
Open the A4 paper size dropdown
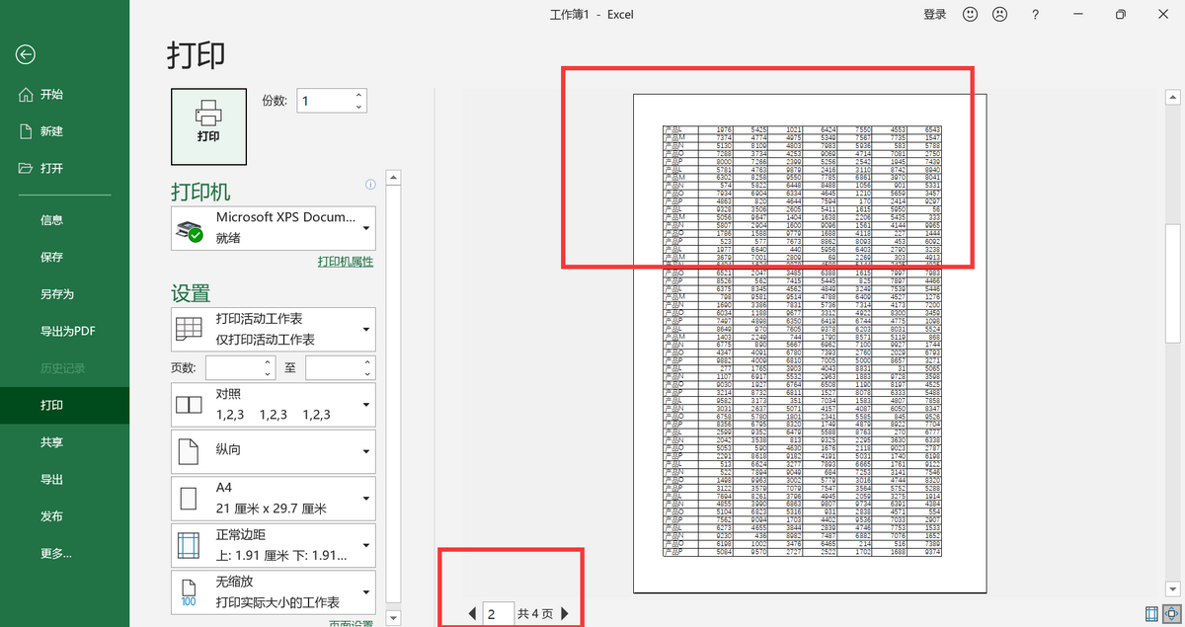[x=274, y=499]
